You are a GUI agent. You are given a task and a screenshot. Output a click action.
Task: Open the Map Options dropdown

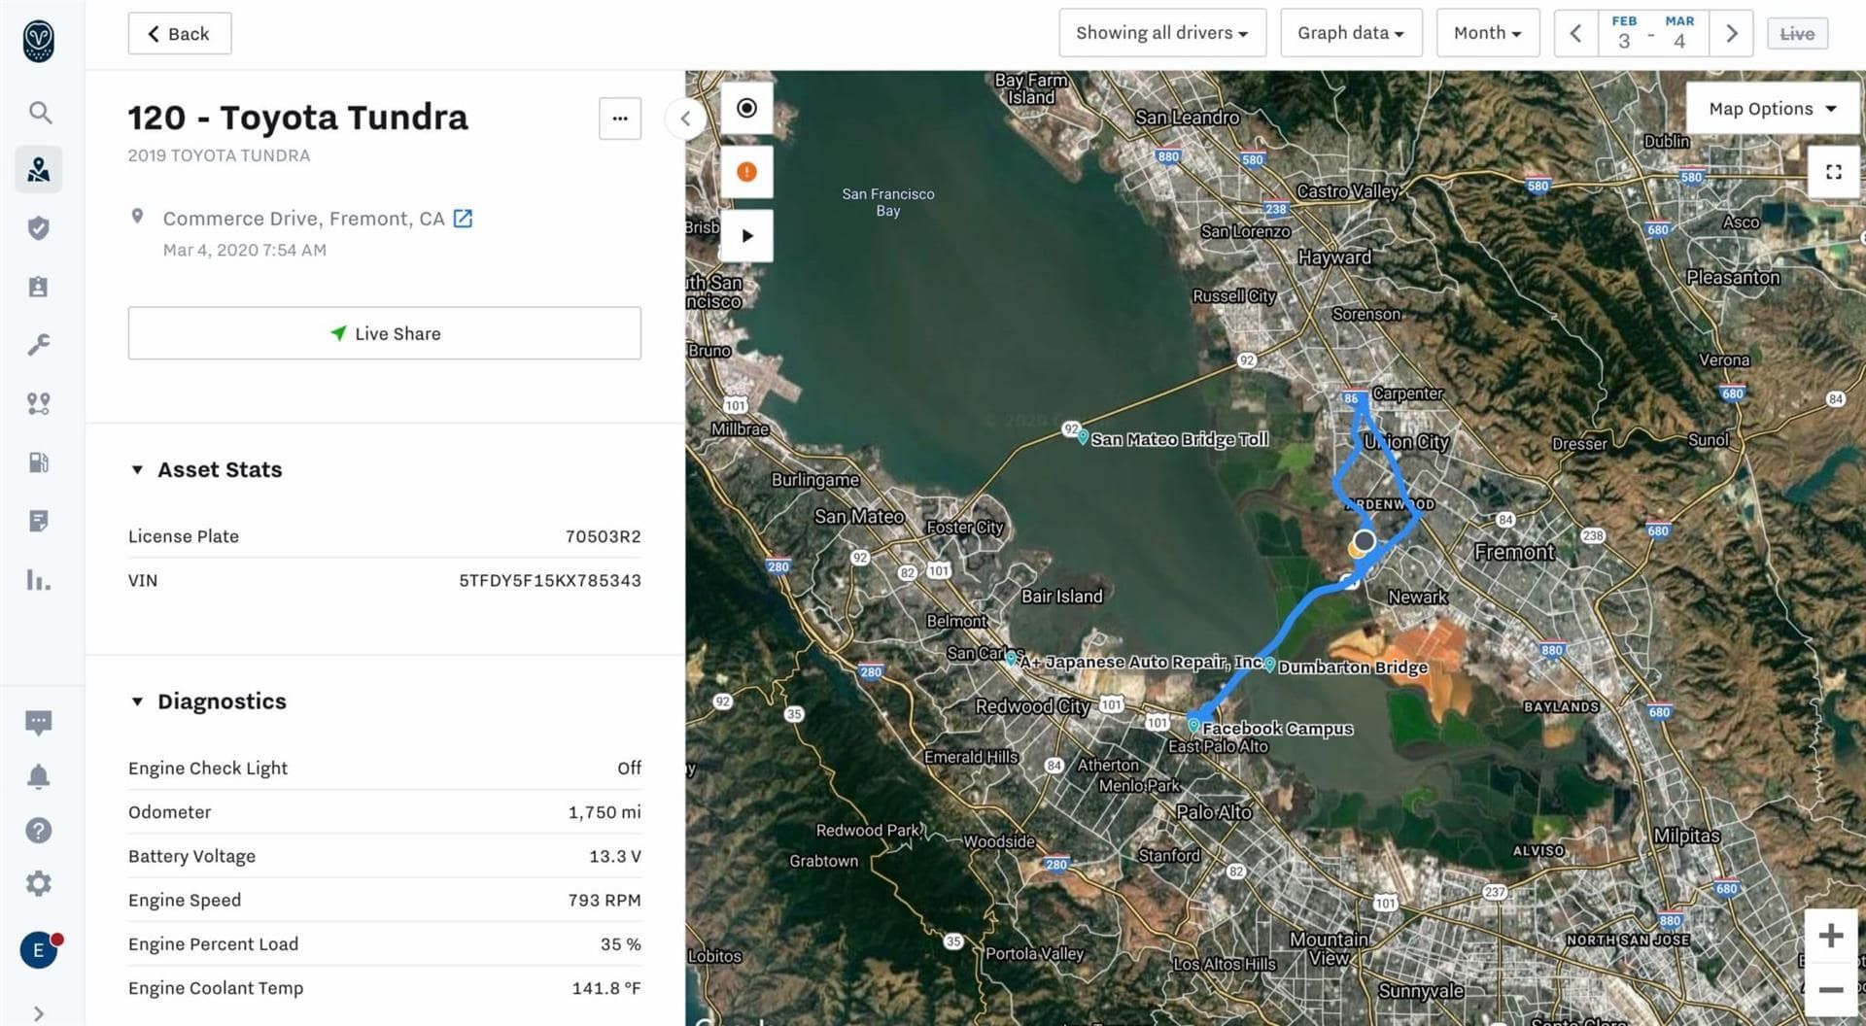coord(1773,109)
